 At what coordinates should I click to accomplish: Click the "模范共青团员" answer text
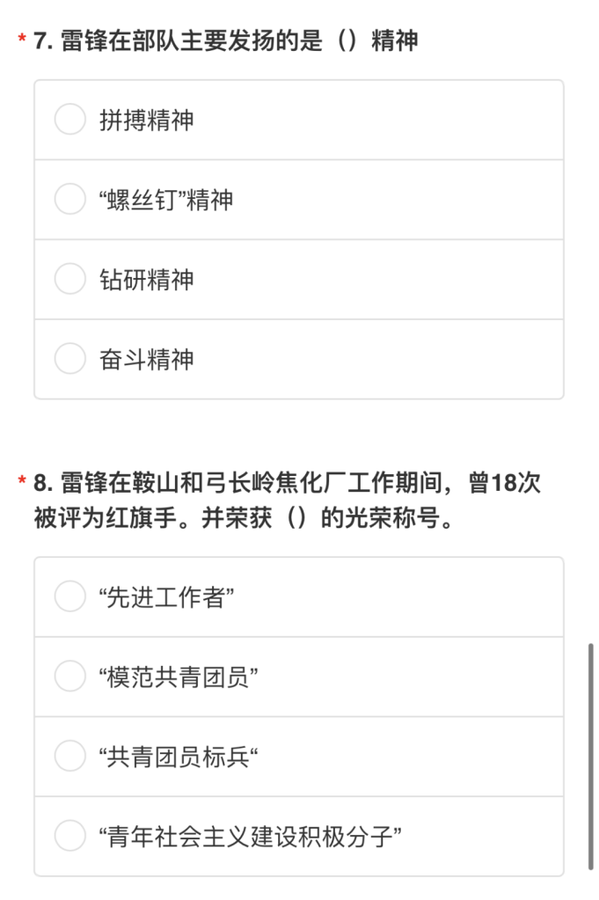(179, 678)
